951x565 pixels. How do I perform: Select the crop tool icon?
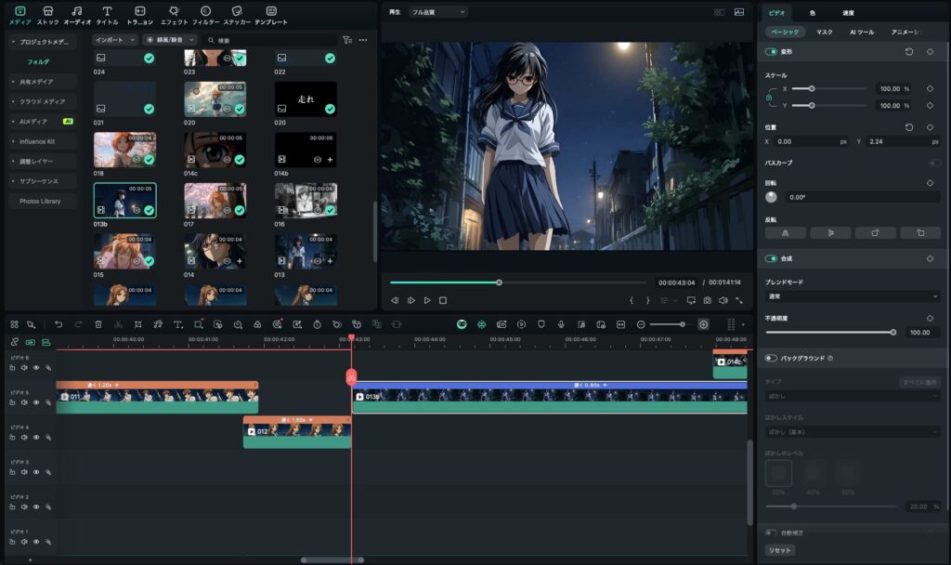point(138,324)
